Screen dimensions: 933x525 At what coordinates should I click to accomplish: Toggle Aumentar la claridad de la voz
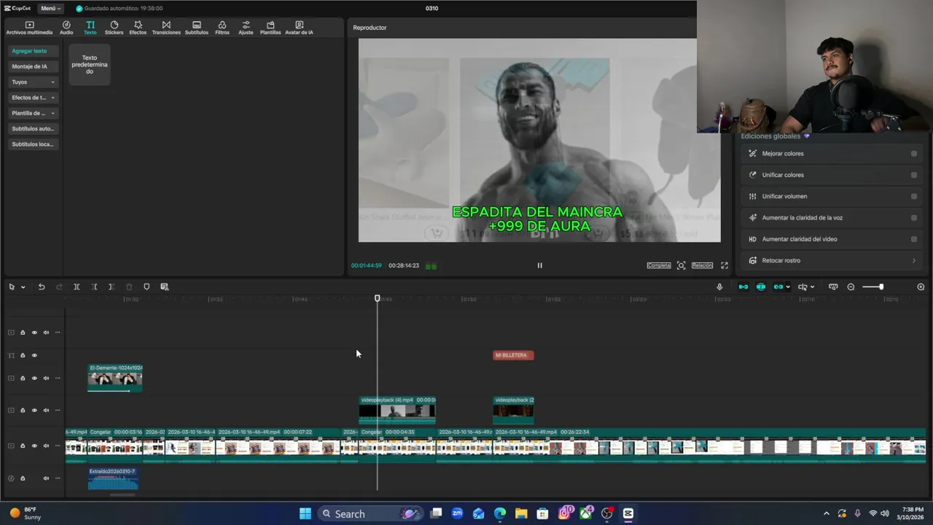tap(914, 217)
